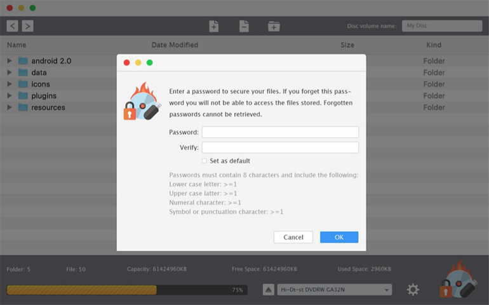
Task: Expand the plugins folder tree item
Action: point(10,95)
